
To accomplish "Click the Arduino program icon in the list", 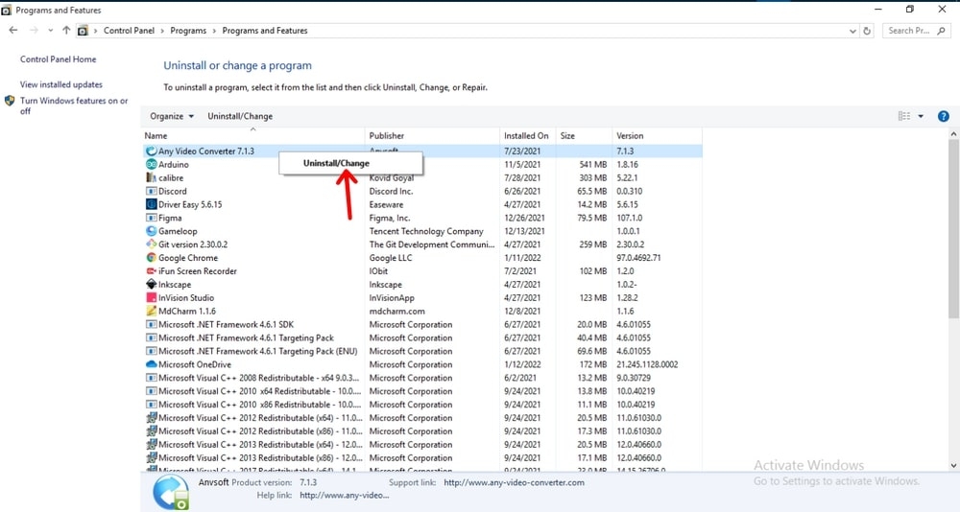I will (152, 165).
